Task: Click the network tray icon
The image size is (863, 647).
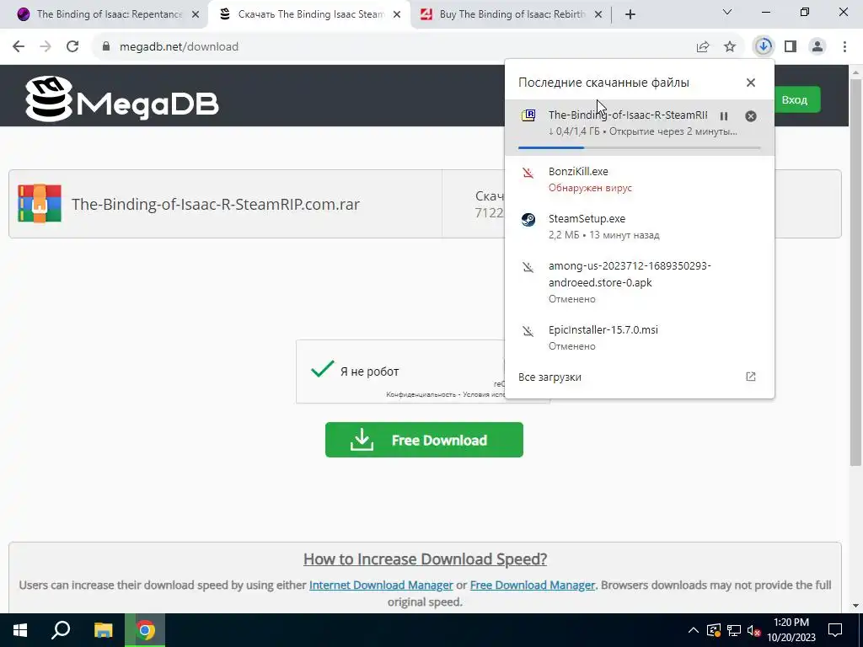Action: [x=734, y=630]
